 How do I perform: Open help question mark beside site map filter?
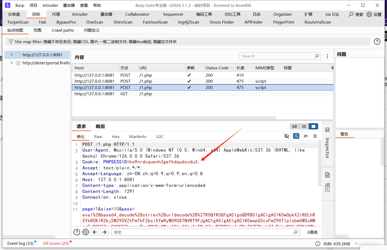click(x=377, y=41)
